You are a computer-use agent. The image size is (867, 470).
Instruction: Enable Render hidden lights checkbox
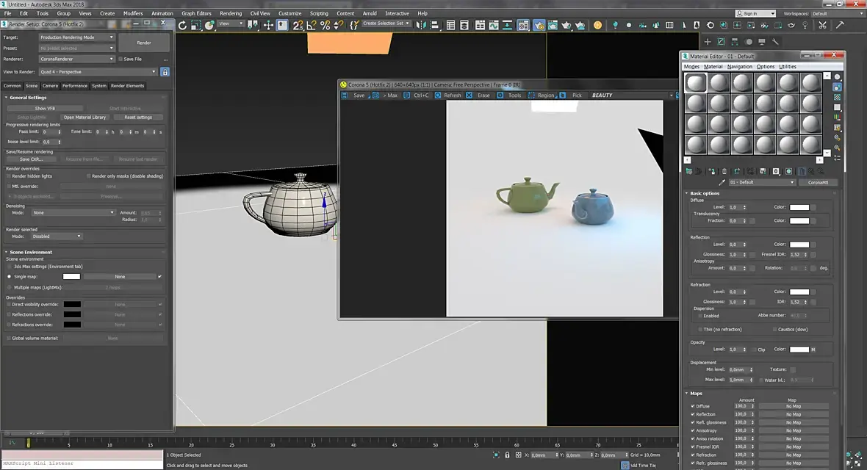9,176
